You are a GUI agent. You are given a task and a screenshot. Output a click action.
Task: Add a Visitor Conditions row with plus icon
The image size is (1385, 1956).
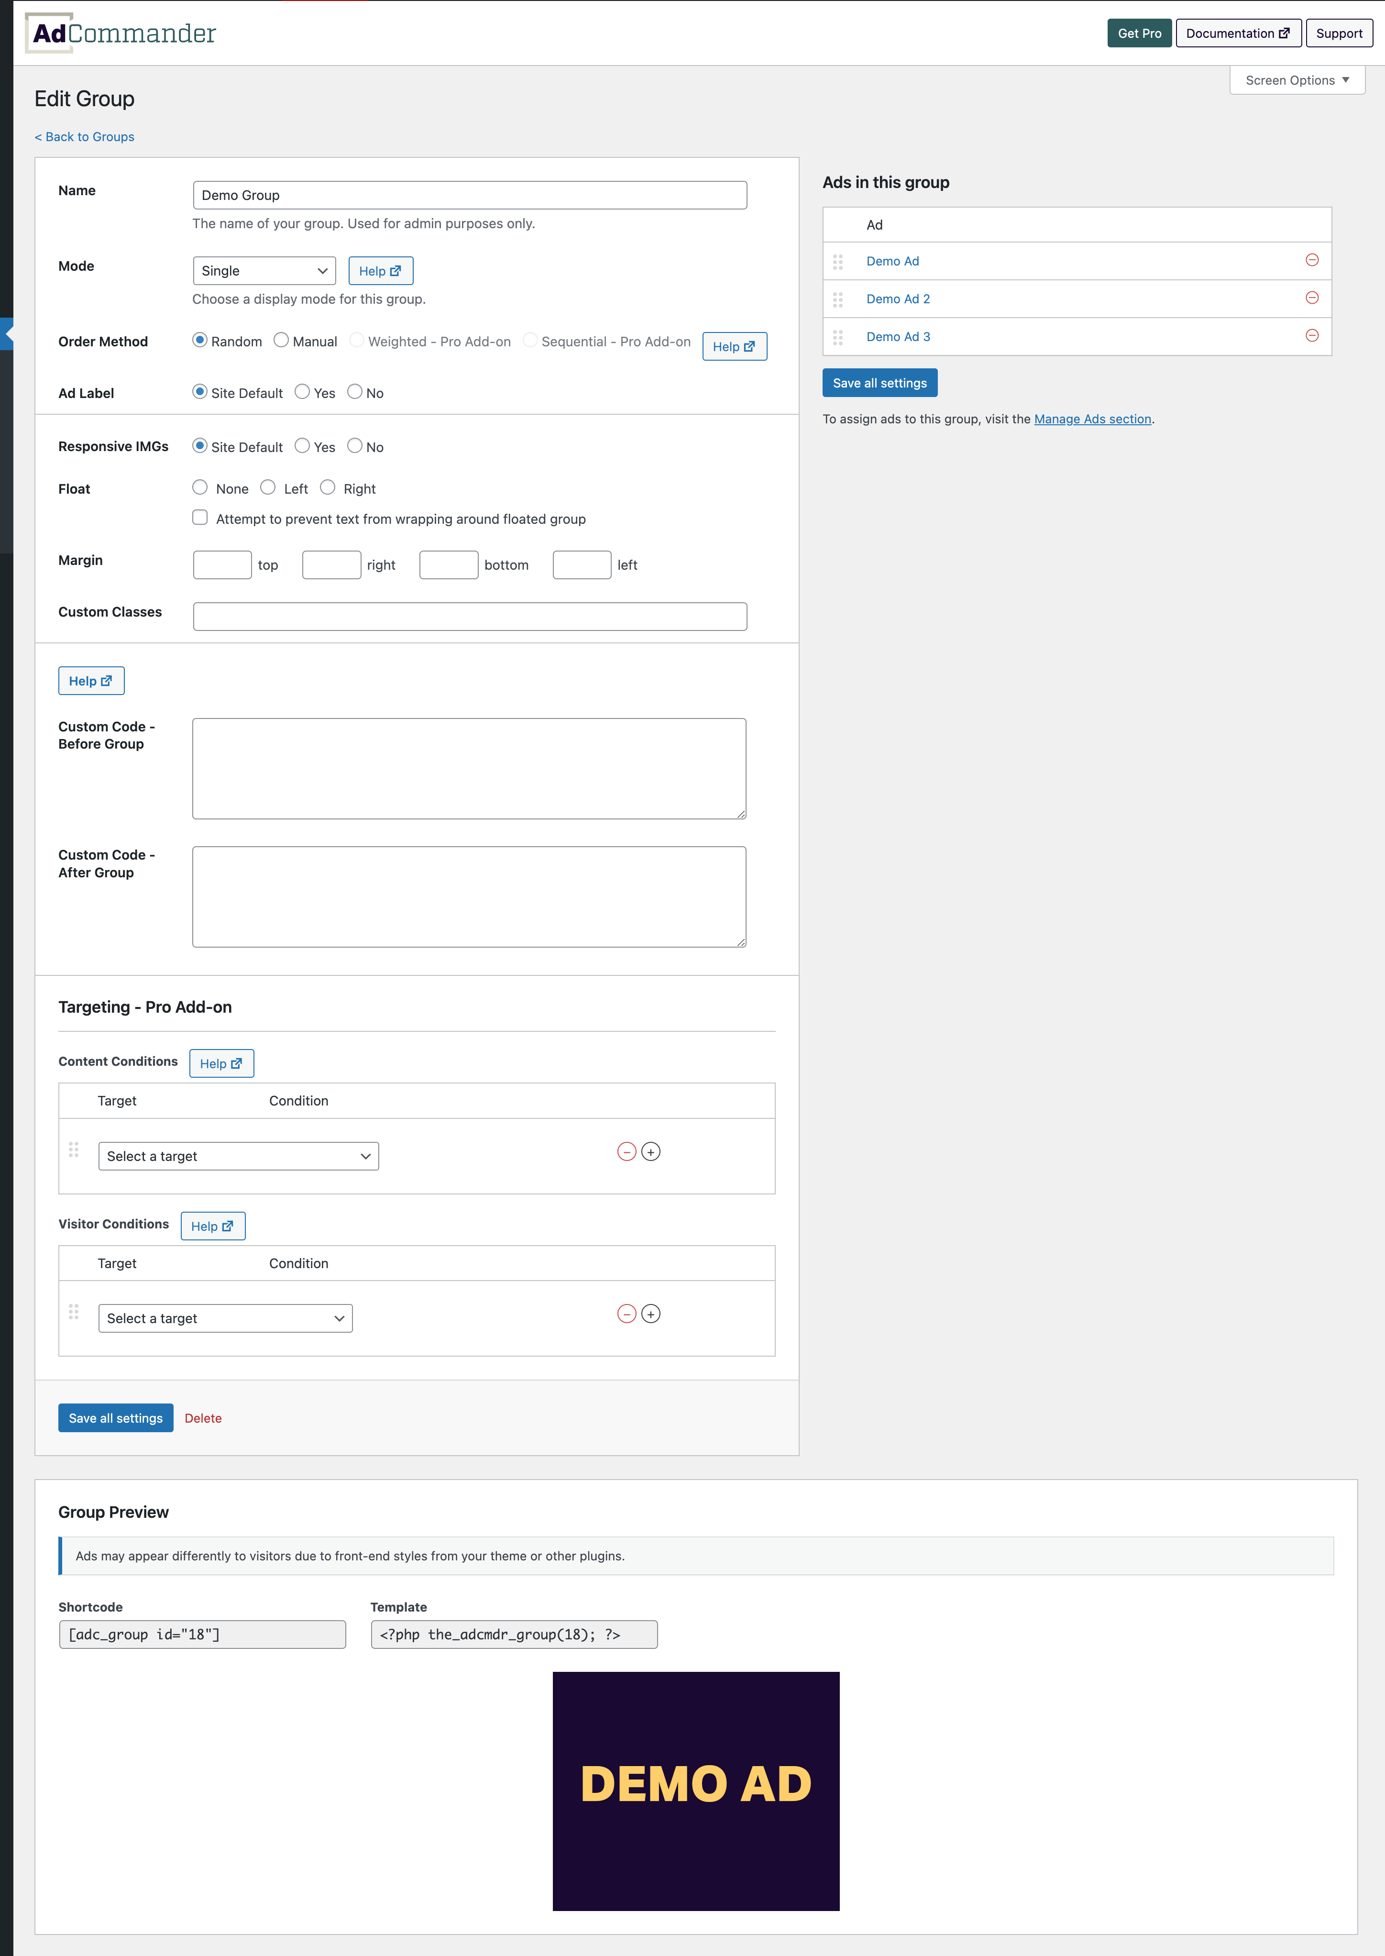click(x=651, y=1314)
